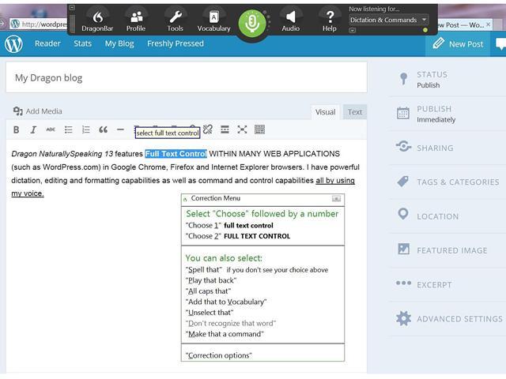Open the Dragon Help menu
The height and width of the screenshot is (379, 506).
tap(330, 21)
